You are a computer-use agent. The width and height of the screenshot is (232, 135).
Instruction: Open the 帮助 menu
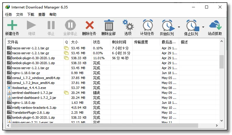(x=53, y=15)
